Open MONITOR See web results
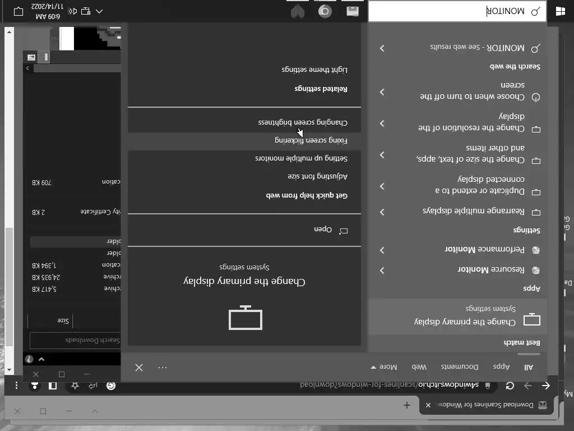 [477, 48]
